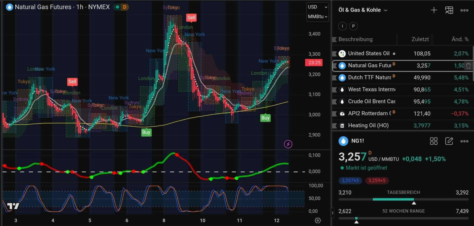Click the purple lightning bolt icon
This screenshot has height=226, width=474.
coord(288,144)
